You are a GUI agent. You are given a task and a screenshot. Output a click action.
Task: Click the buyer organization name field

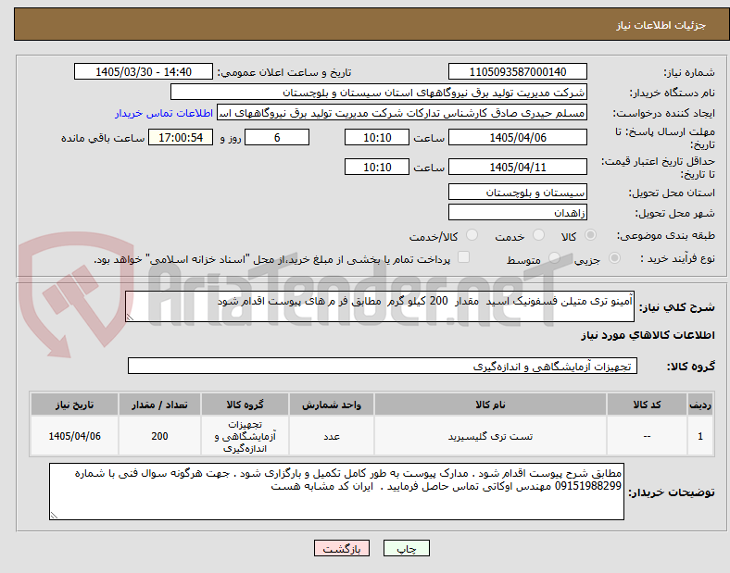pos(379,92)
